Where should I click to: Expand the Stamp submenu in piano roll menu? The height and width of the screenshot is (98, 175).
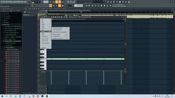(46, 24)
